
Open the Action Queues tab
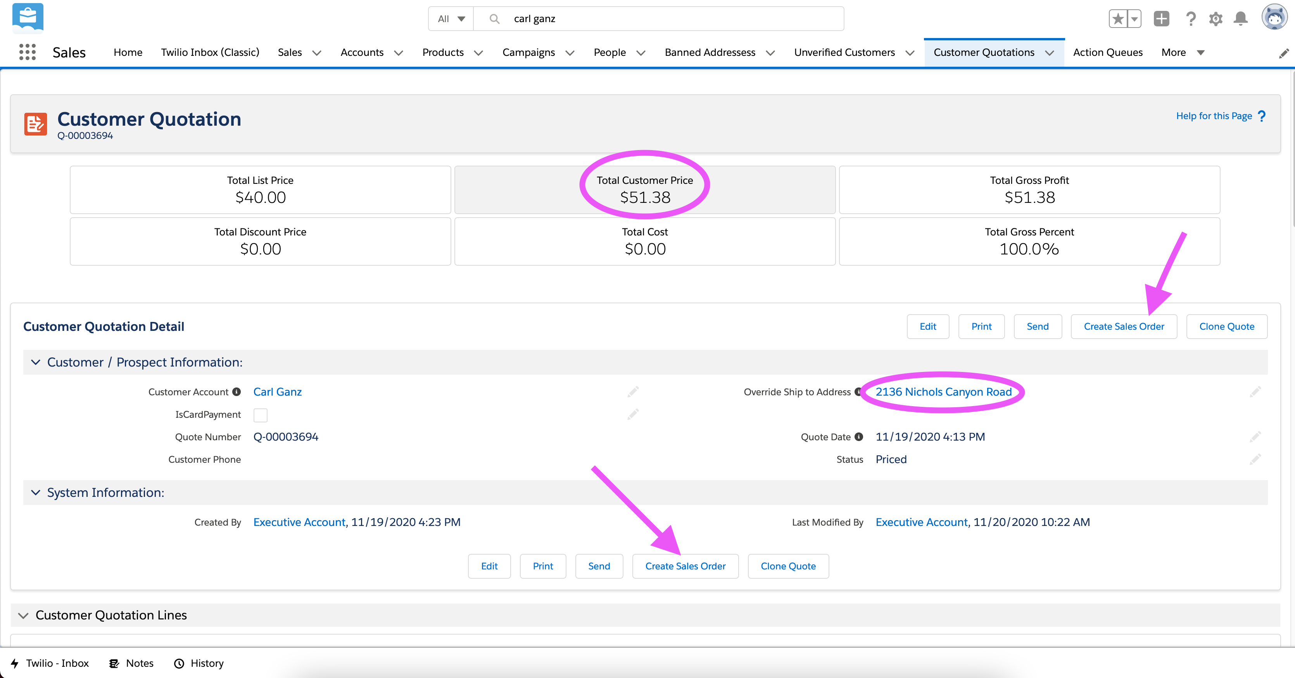point(1108,52)
